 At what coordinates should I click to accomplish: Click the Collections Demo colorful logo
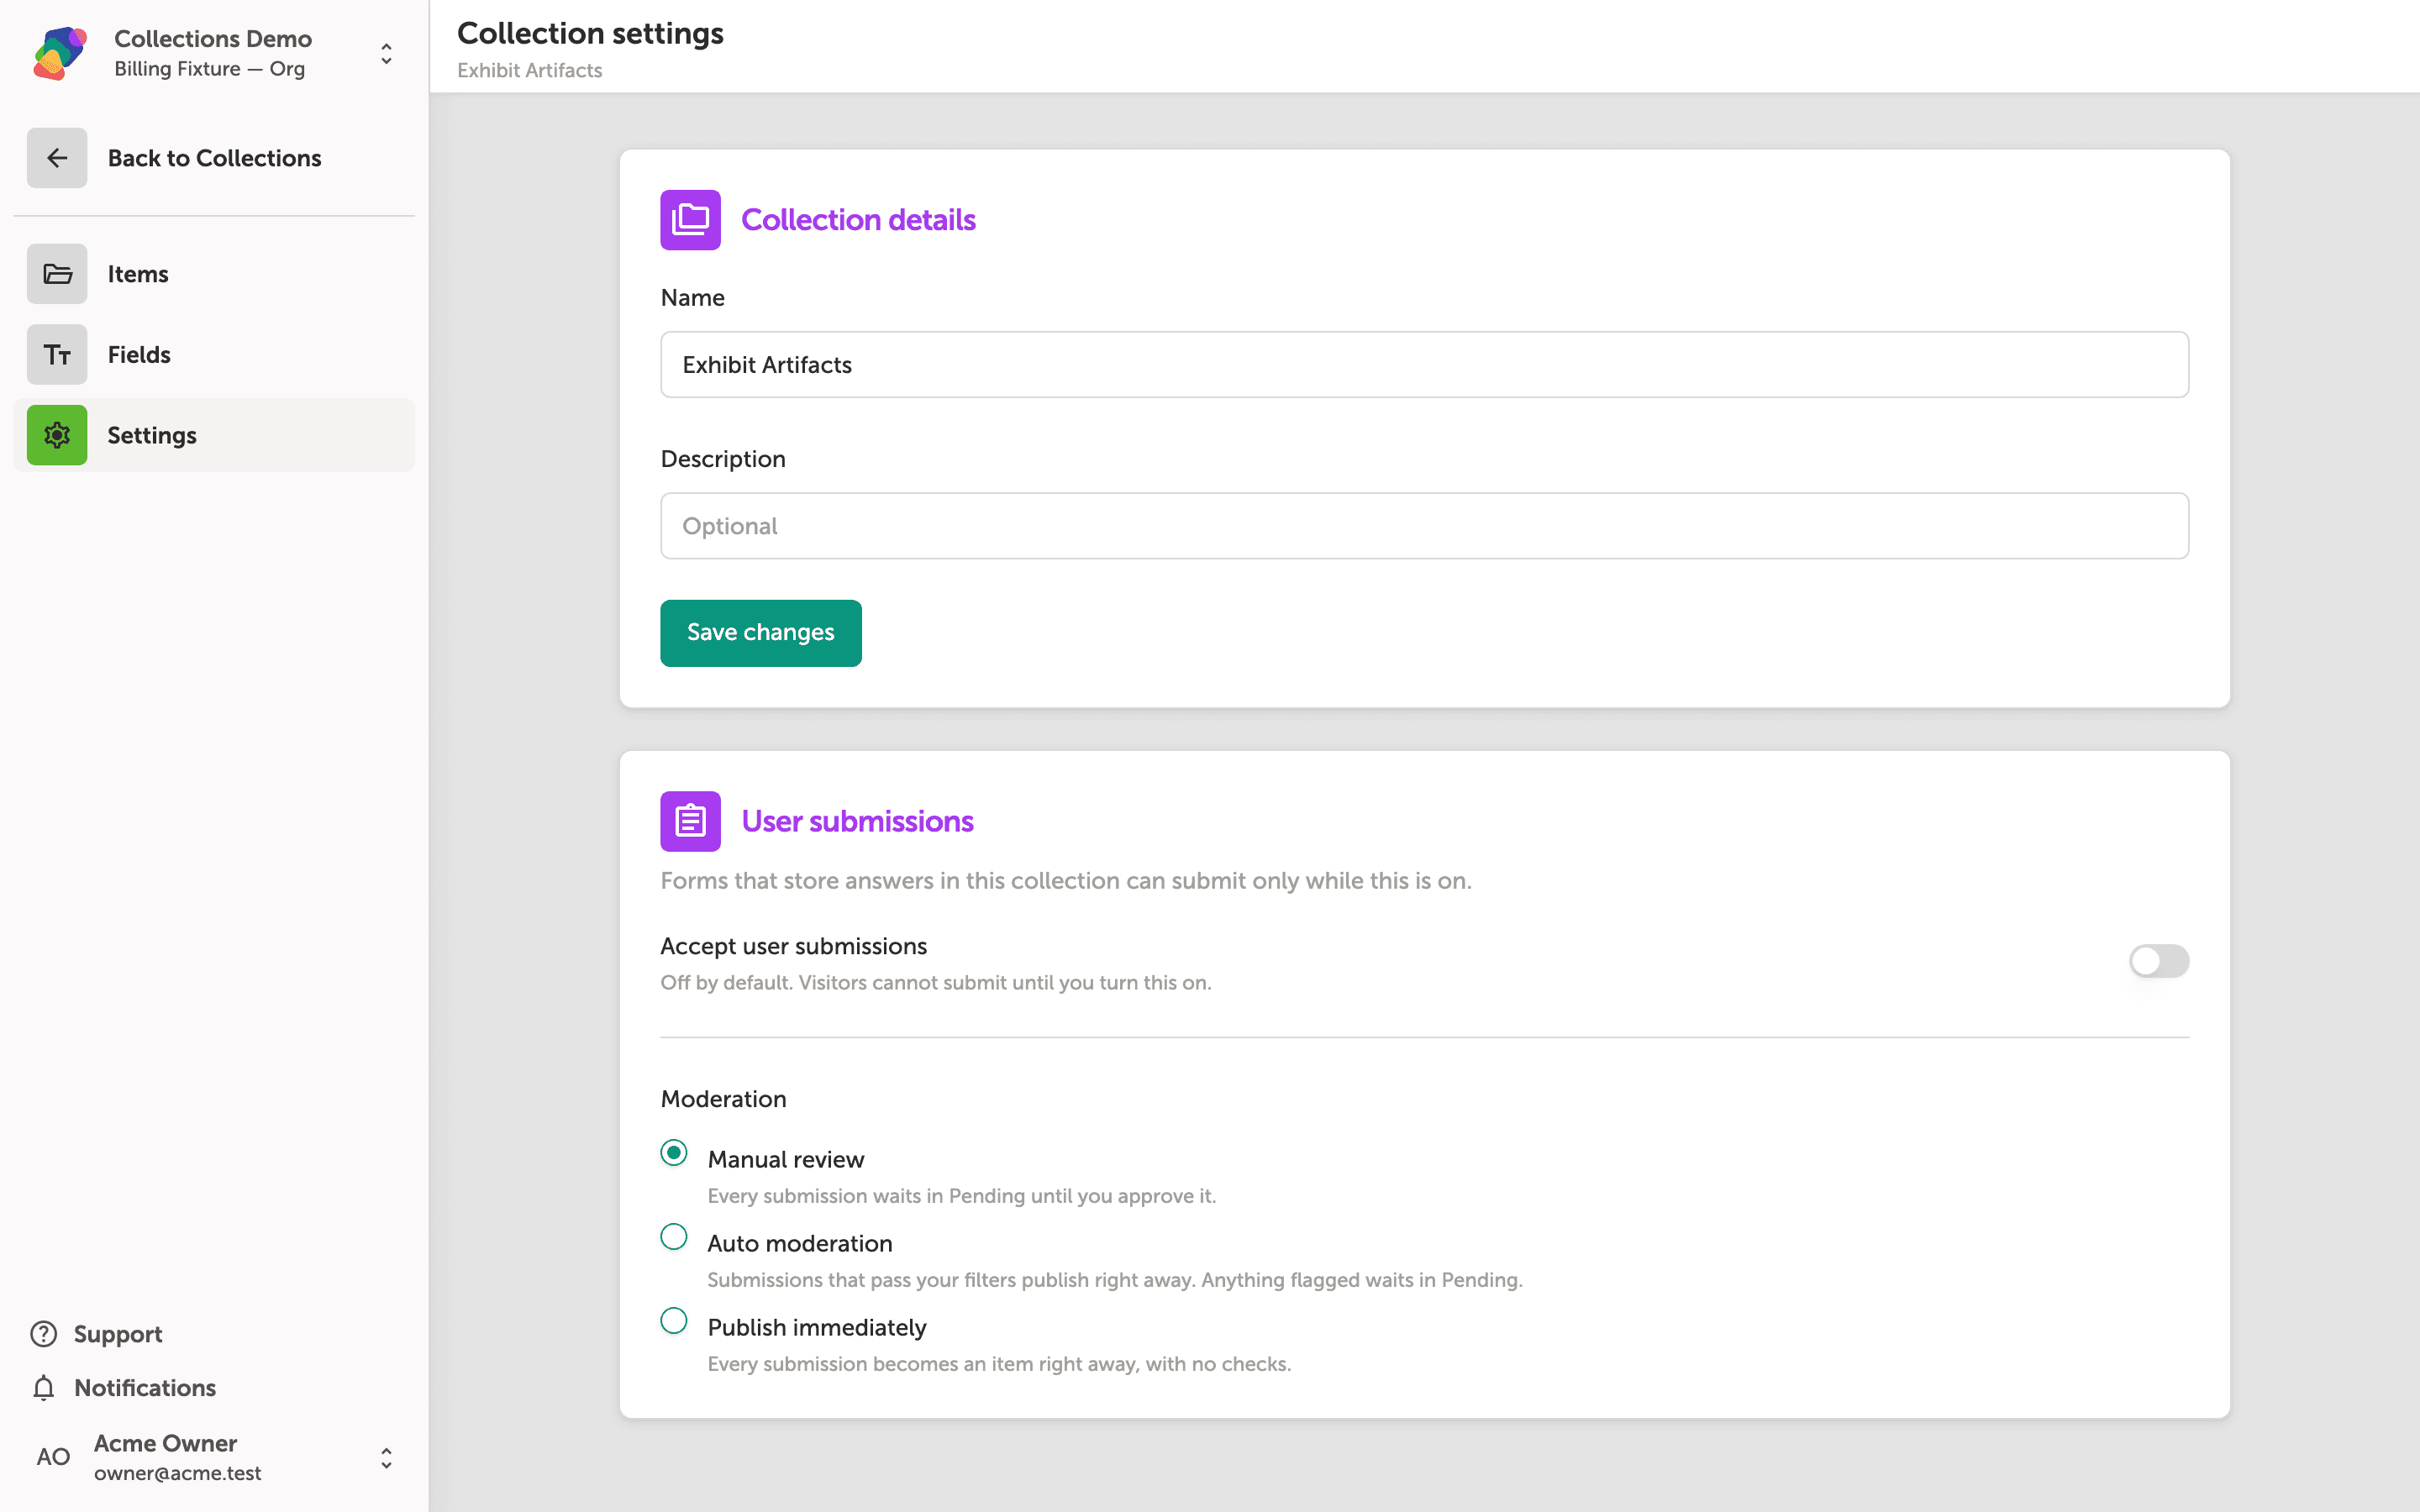[x=59, y=53]
